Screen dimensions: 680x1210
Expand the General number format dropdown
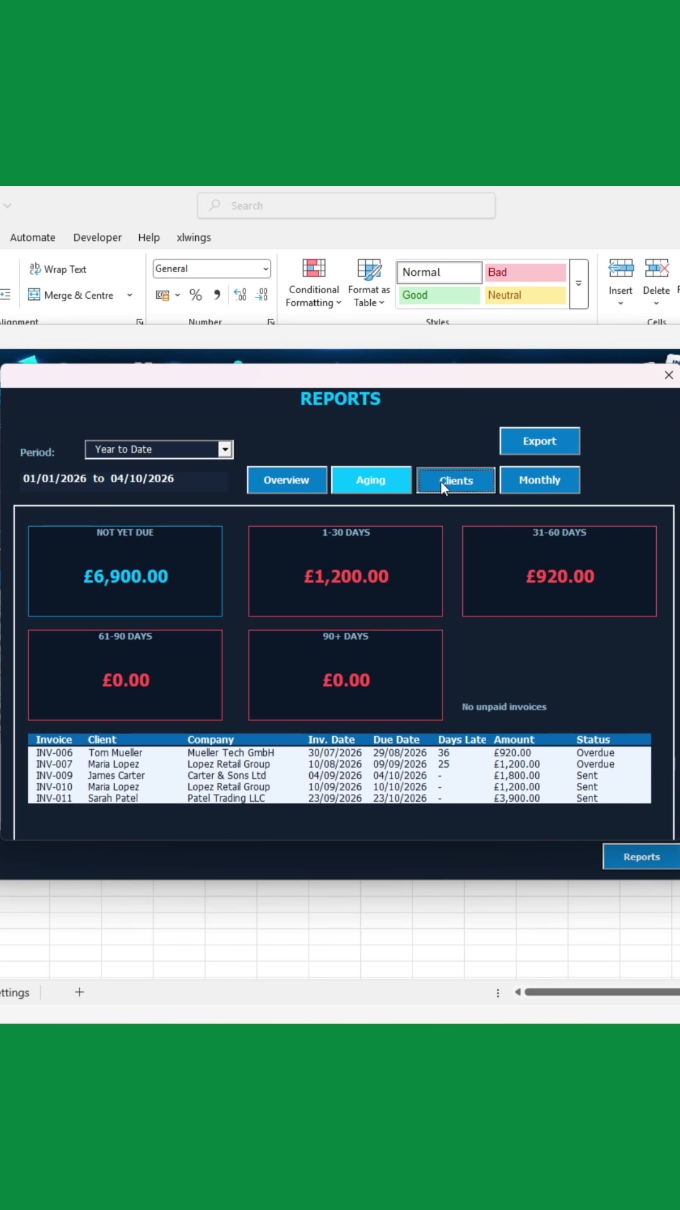click(266, 269)
